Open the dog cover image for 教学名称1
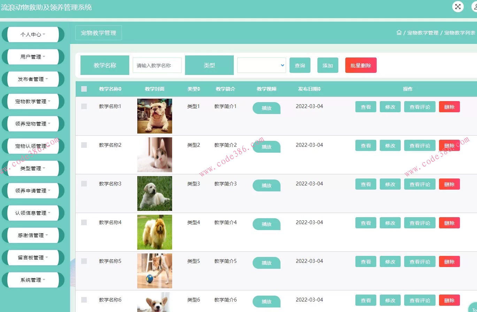 (154, 116)
